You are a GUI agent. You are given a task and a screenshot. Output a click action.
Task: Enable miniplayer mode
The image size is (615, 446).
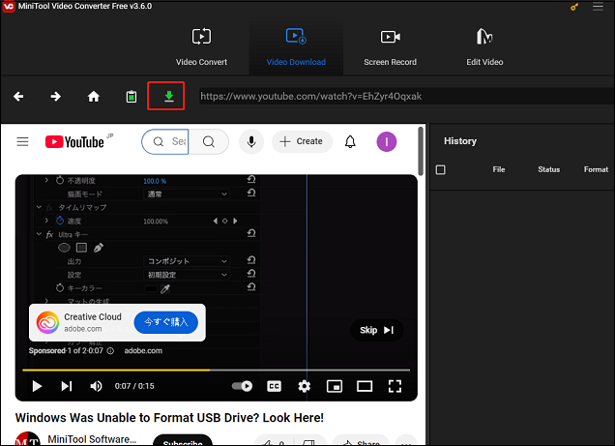[x=335, y=386]
